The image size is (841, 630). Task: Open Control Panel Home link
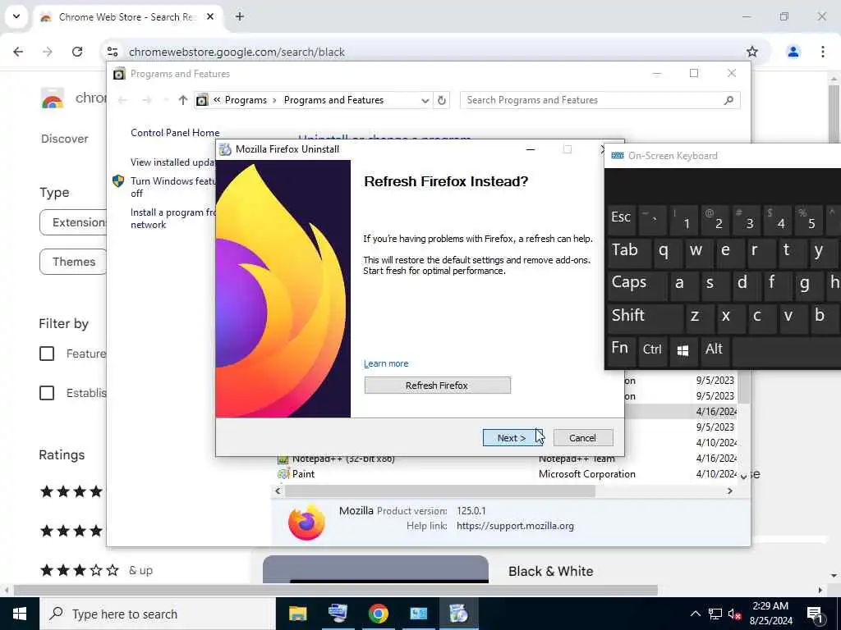click(x=175, y=132)
